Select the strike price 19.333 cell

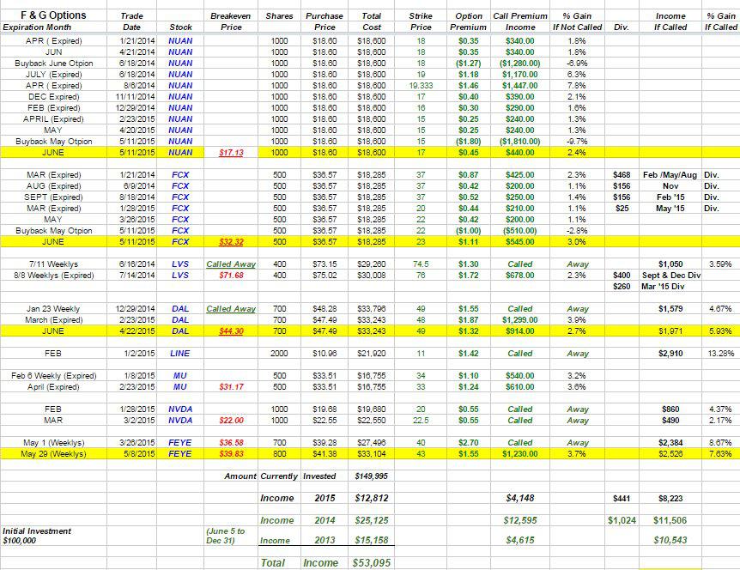(421, 85)
